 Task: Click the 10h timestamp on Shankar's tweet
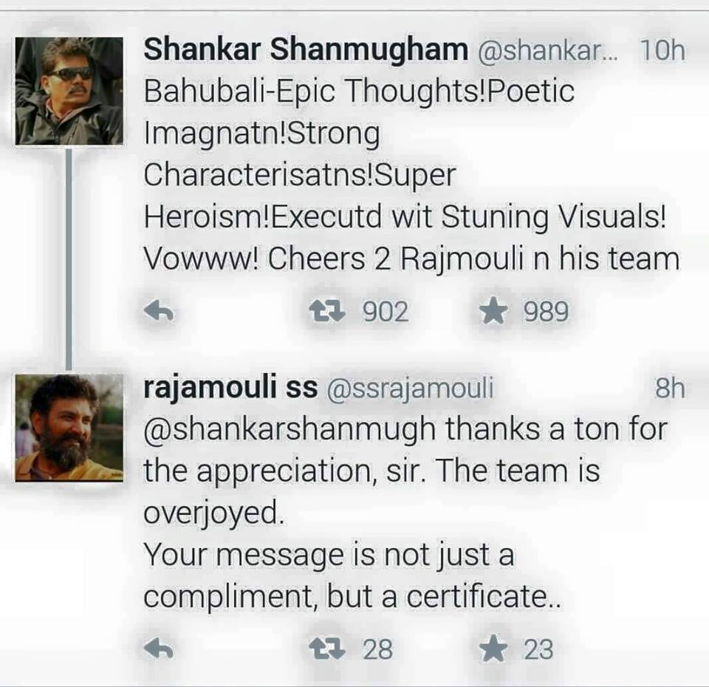[x=662, y=51]
